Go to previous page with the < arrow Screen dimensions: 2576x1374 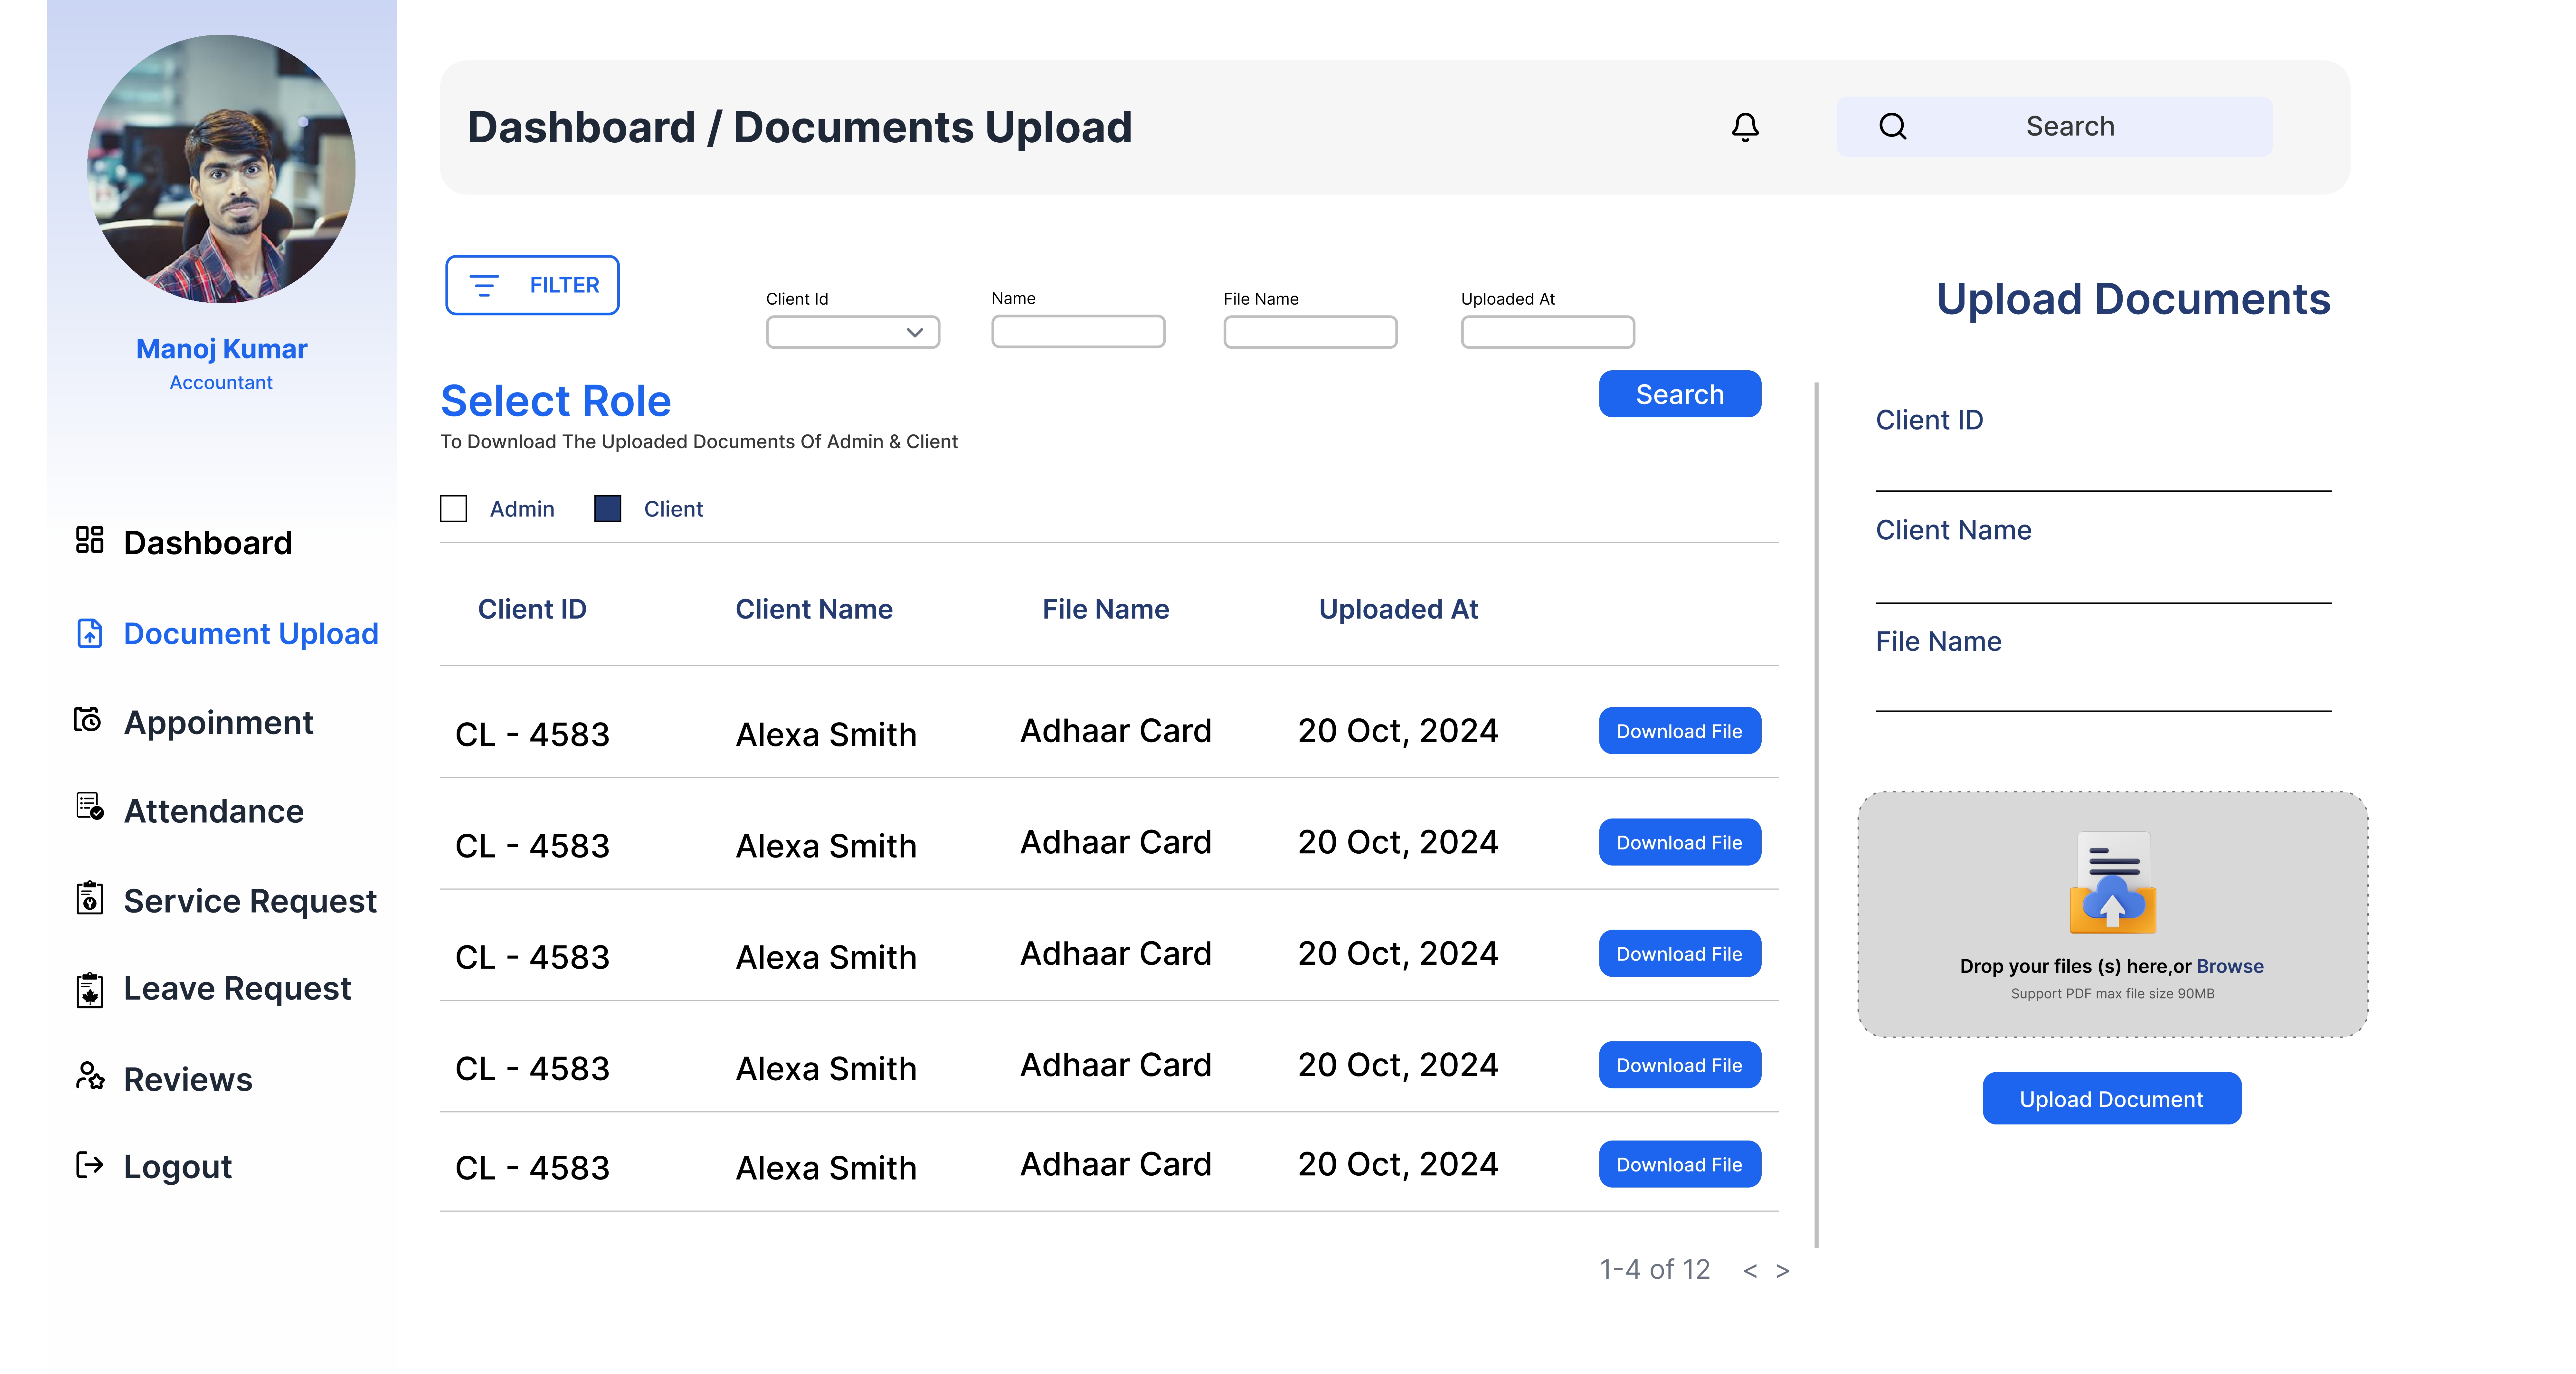1750,1271
